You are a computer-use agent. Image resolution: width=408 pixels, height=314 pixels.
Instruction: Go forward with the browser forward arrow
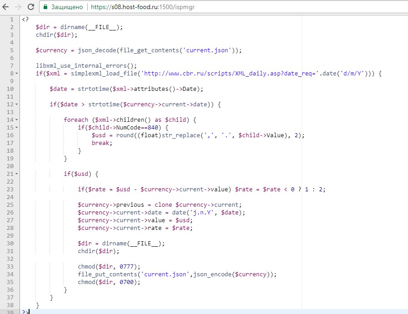pos(18,7)
